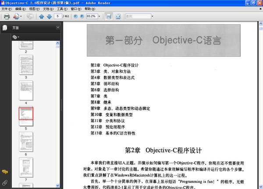Zoom out using the minus button

click(76, 16)
